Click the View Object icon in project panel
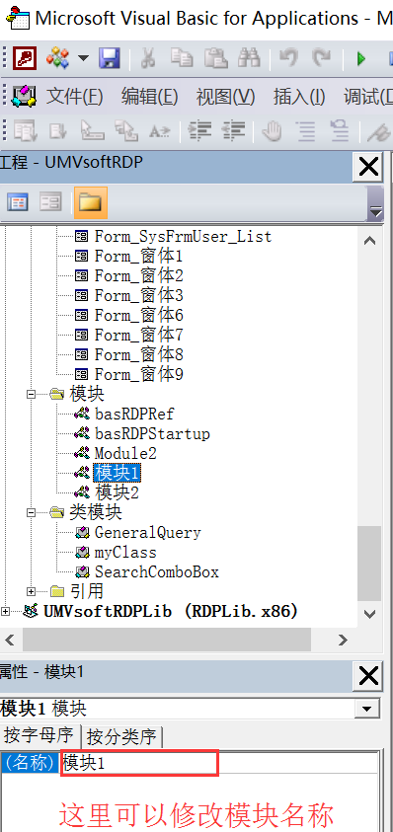Screen dimensions: 393x832 tap(51, 202)
